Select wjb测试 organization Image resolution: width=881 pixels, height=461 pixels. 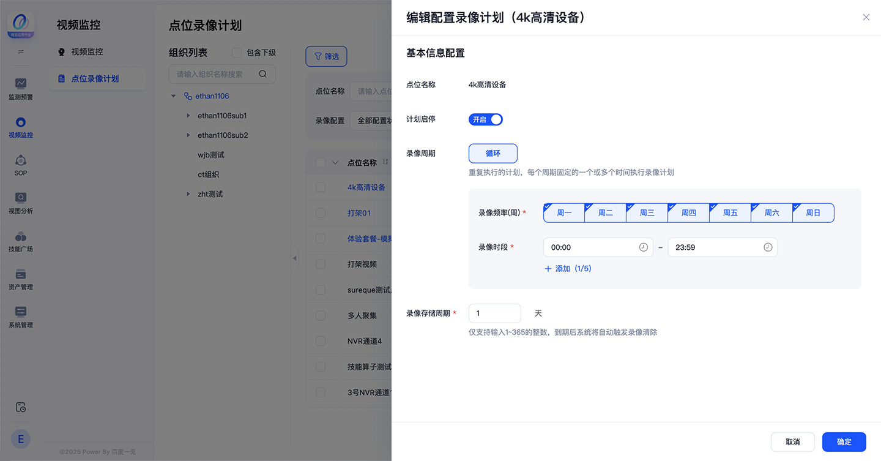pyautogui.click(x=211, y=155)
